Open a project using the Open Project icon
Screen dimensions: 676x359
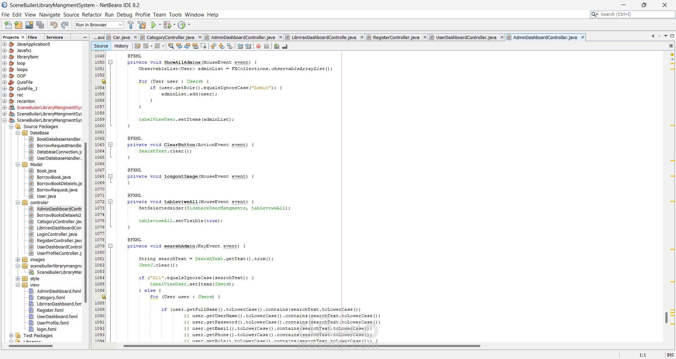click(29, 25)
